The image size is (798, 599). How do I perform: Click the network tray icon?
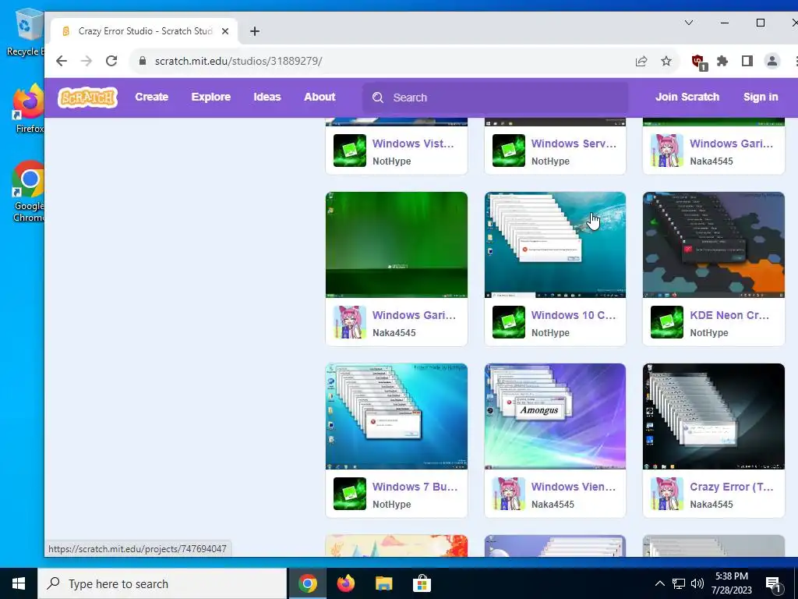[x=679, y=583]
